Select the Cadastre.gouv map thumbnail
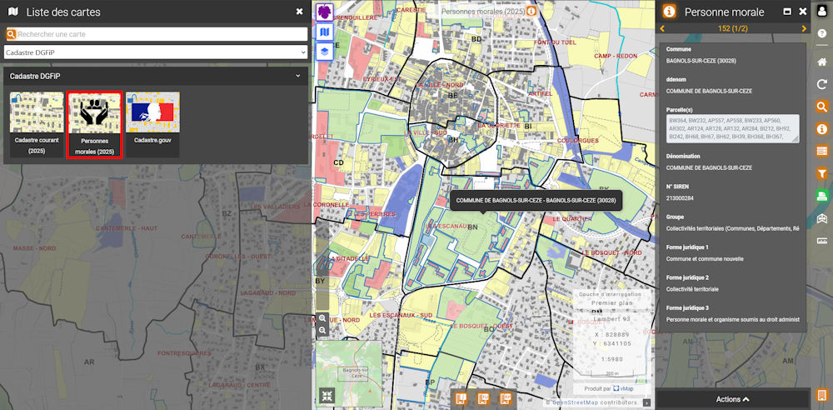 tap(152, 124)
